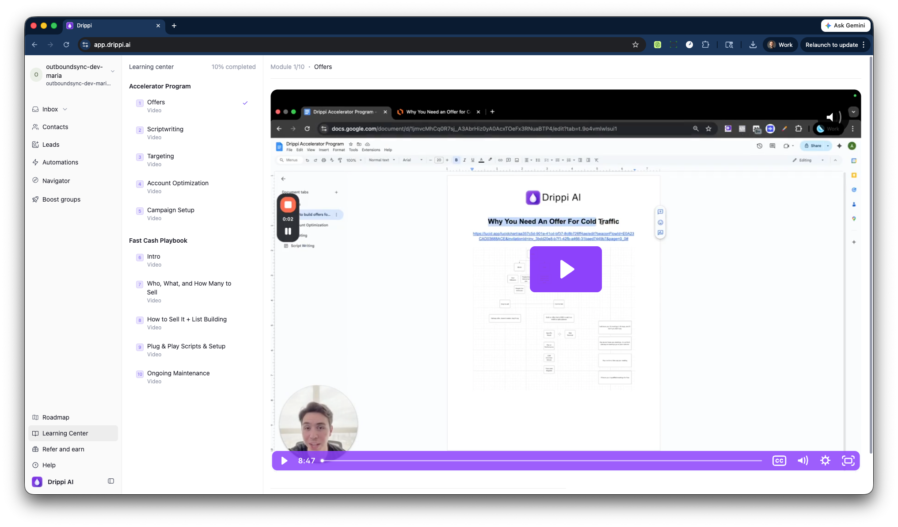Click the video progress scrubber bar

[542, 461]
